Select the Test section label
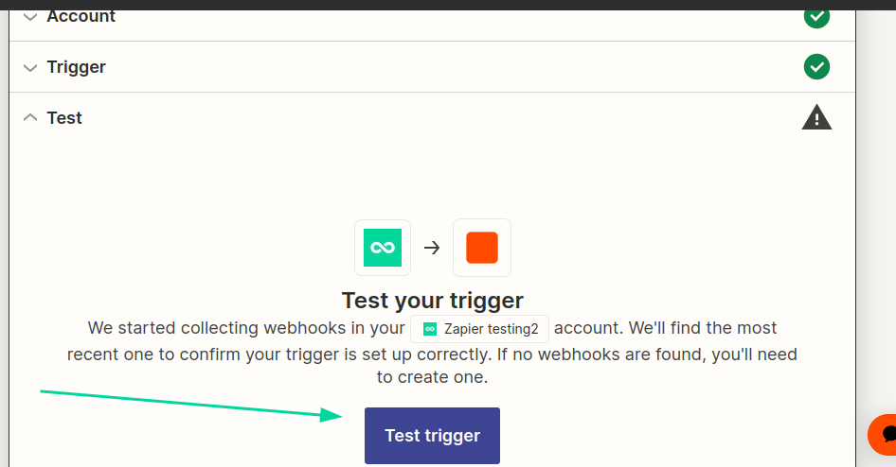 (x=64, y=118)
